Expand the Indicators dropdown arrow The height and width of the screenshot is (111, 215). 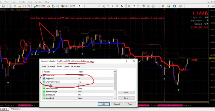click(x=171, y=6)
